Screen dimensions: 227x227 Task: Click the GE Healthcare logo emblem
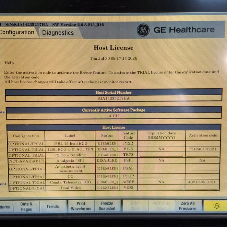[143, 30]
